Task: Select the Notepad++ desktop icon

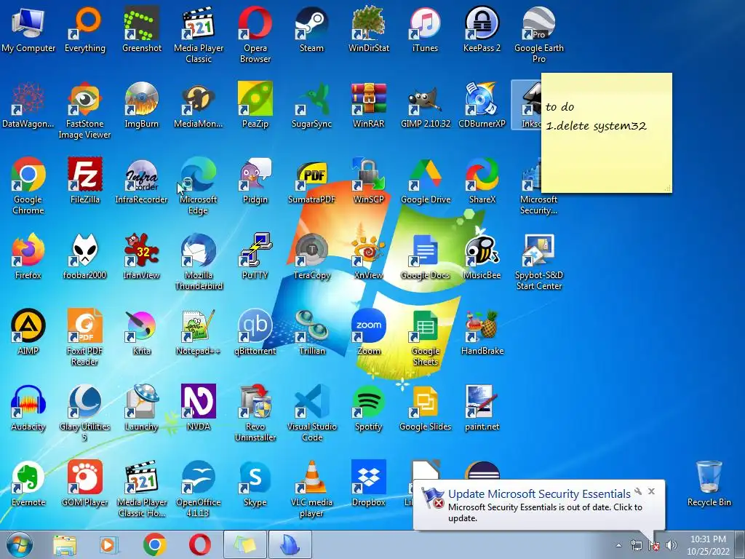Action: [198, 332]
